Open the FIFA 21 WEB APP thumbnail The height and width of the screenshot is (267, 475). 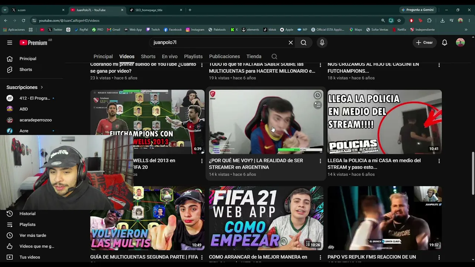click(266, 218)
